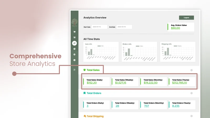
Task: Open the second cart sidebar icon
Action: click(75, 37)
